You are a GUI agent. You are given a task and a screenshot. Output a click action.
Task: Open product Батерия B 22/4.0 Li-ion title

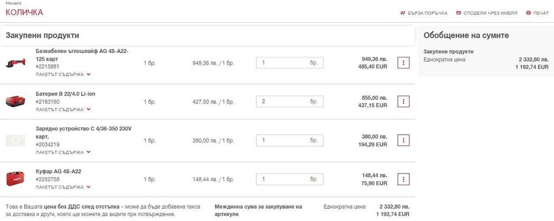[65, 94]
